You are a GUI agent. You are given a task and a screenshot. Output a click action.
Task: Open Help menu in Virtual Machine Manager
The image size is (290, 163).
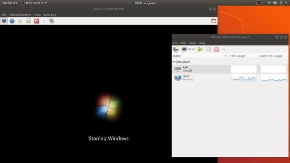click(202, 43)
